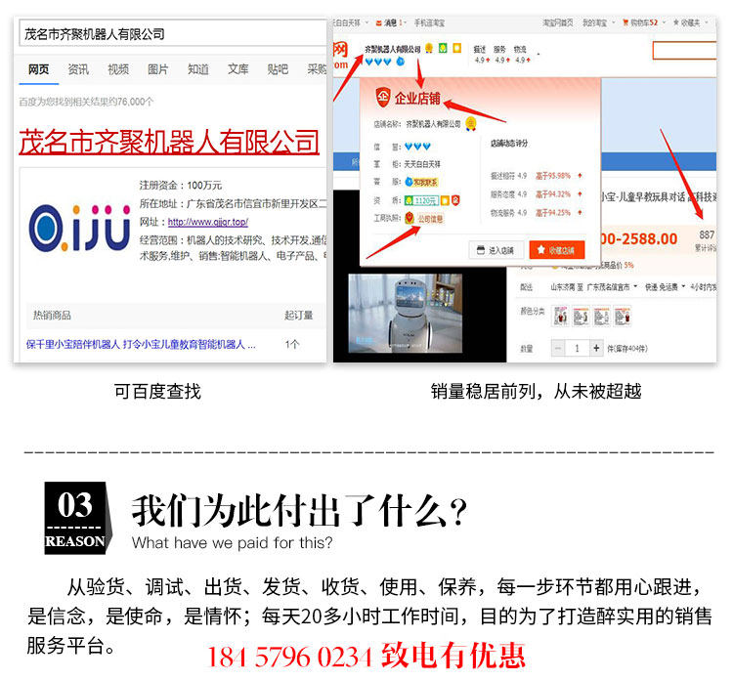Click the blue Wangwang icon under the shop name
This screenshot has height=680, width=733.
click(x=401, y=62)
